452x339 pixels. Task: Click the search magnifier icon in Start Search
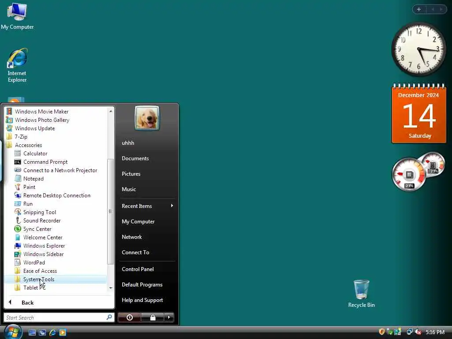tap(109, 317)
